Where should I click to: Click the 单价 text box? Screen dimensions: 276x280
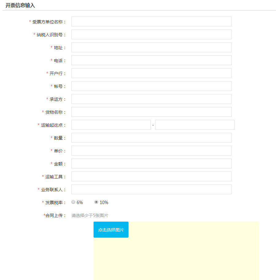click(151, 151)
